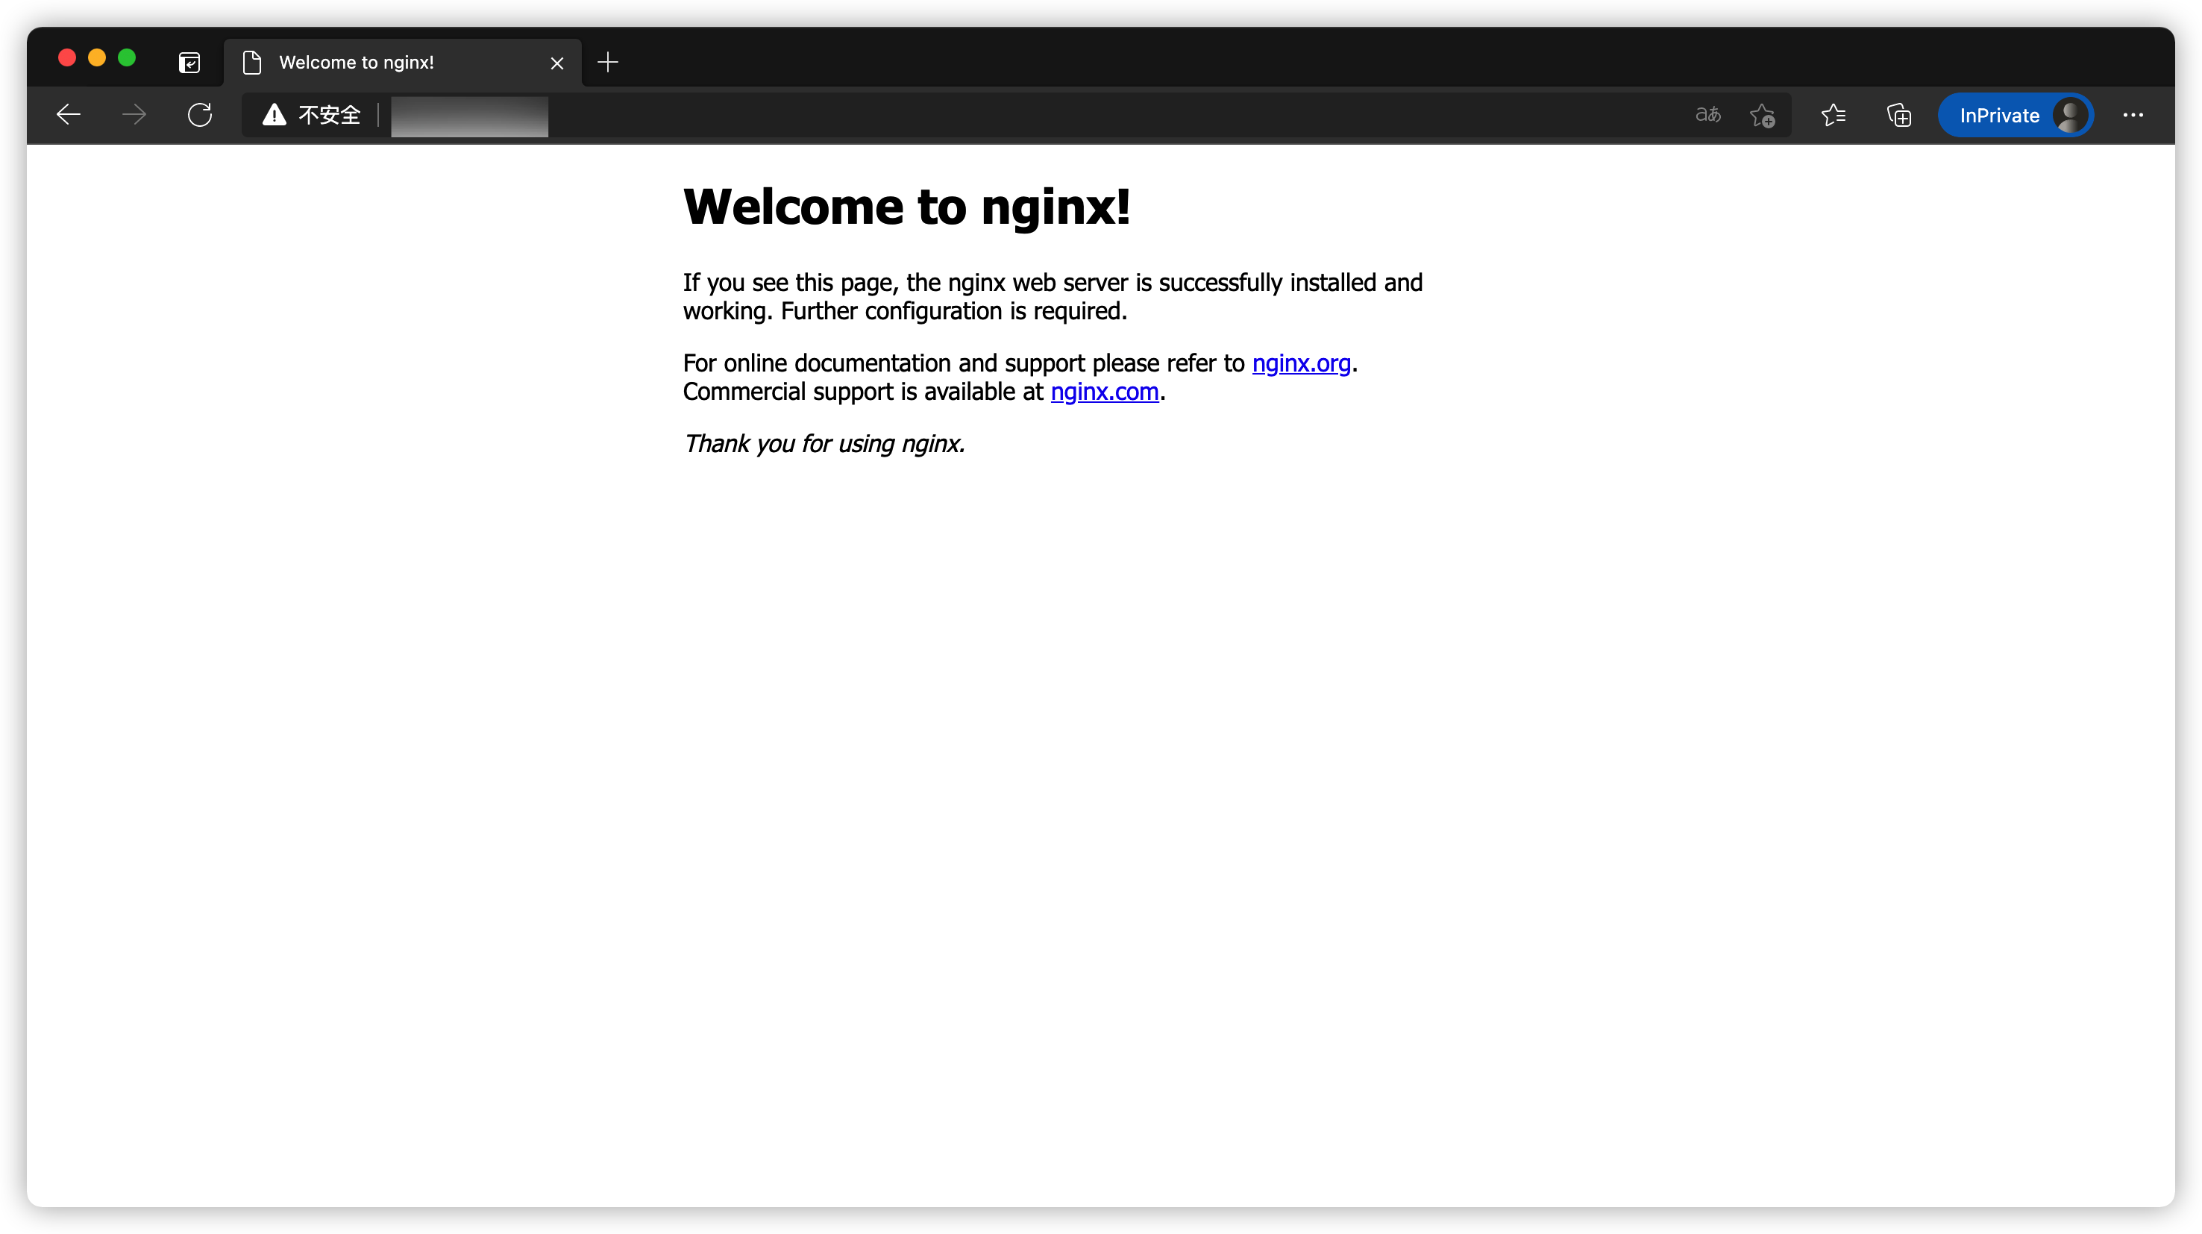Open the Settings and more menu
2202x1234 pixels.
click(x=2132, y=115)
